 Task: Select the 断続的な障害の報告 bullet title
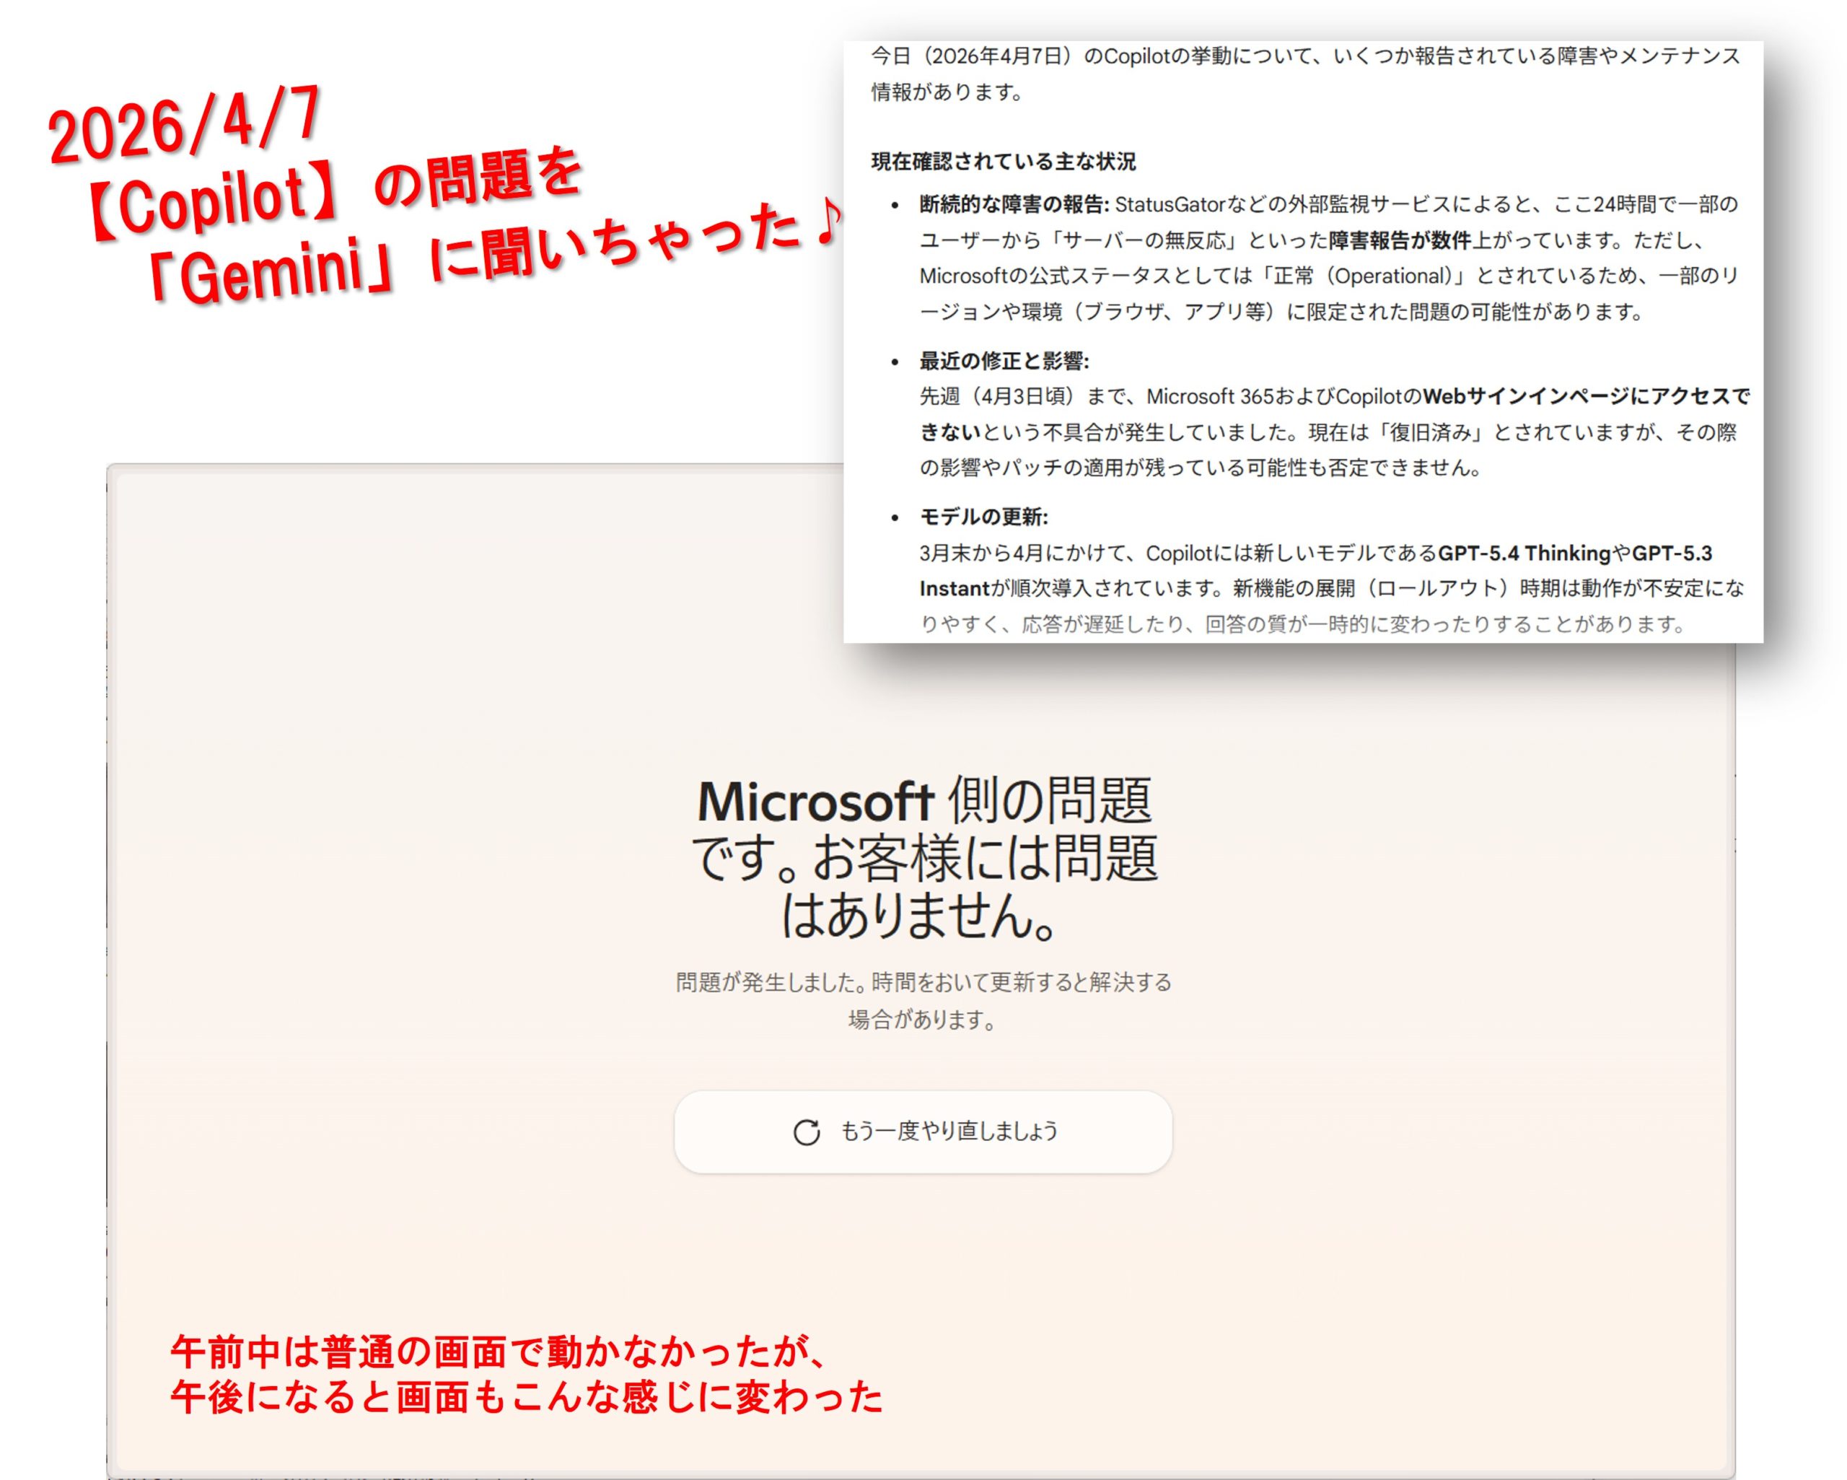click(1014, 205)
